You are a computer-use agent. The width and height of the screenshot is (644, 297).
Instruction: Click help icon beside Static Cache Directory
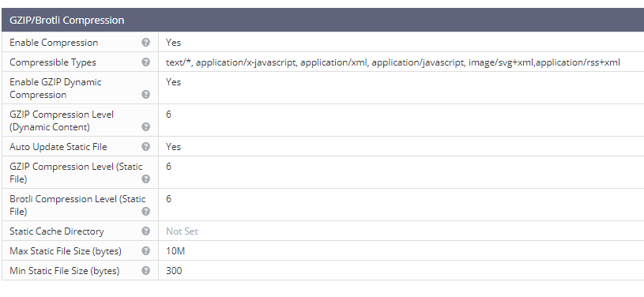(146, 231)
